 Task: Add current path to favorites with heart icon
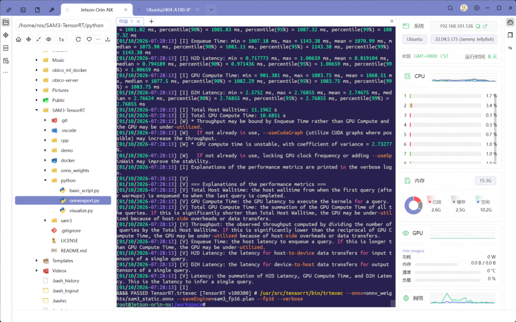[89, 39]
